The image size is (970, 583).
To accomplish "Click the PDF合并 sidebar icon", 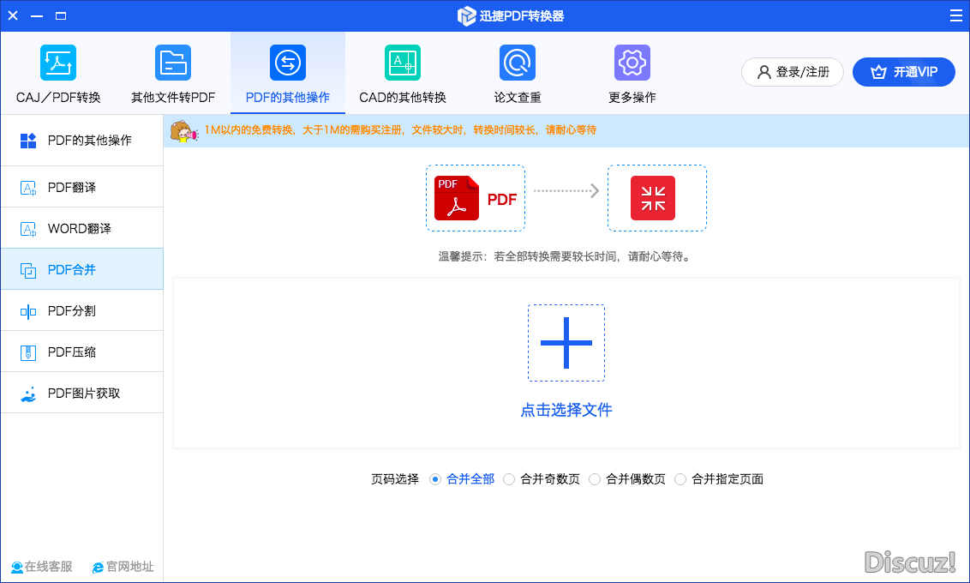I will click(28, 270).
